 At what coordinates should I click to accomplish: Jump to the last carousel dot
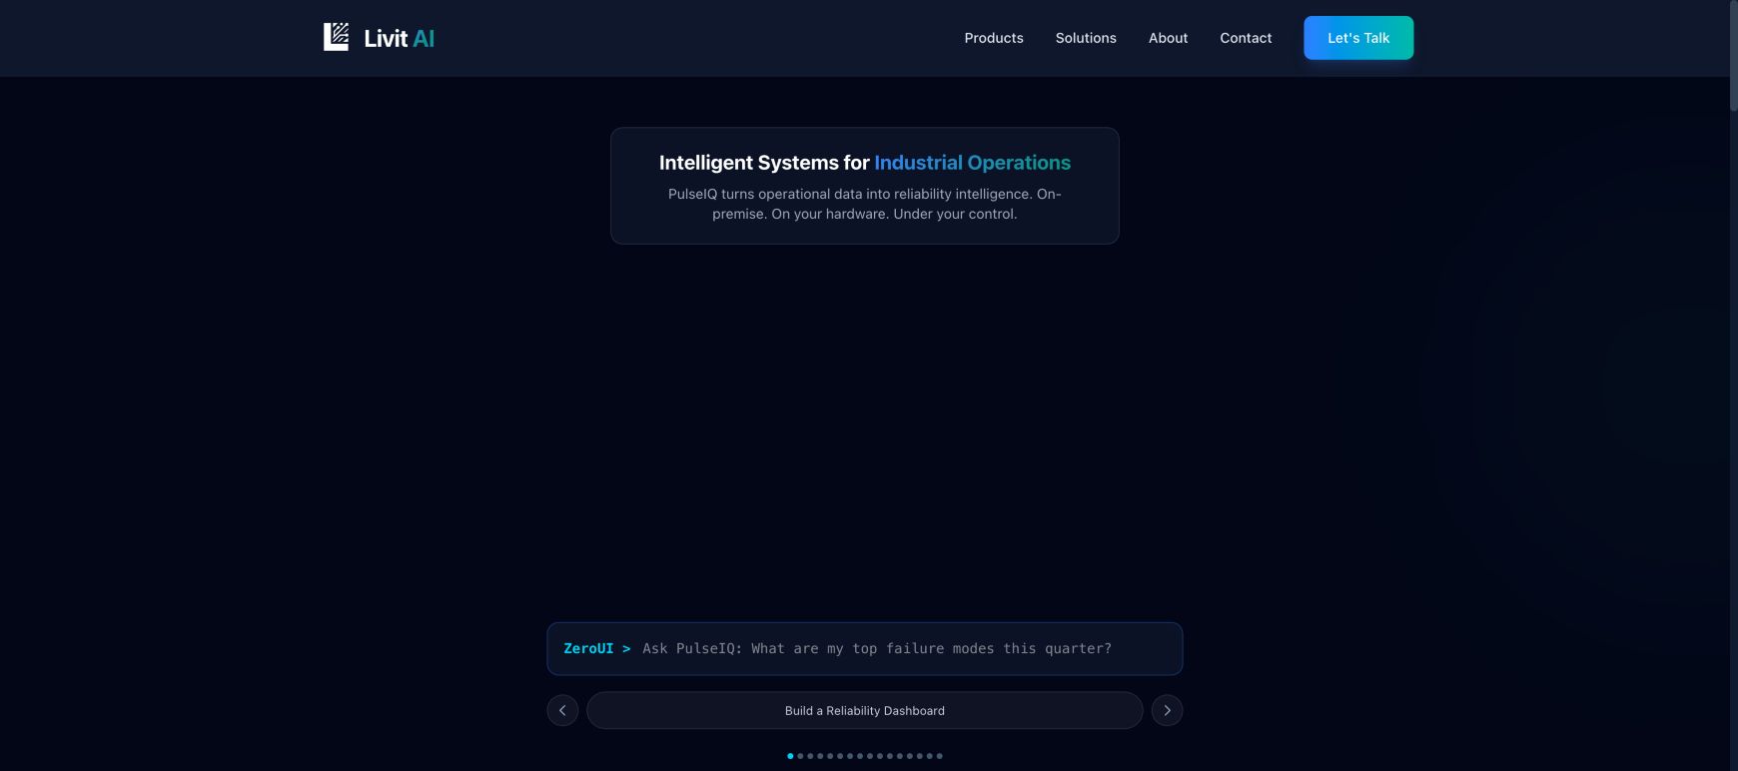(x=939, y=756)
